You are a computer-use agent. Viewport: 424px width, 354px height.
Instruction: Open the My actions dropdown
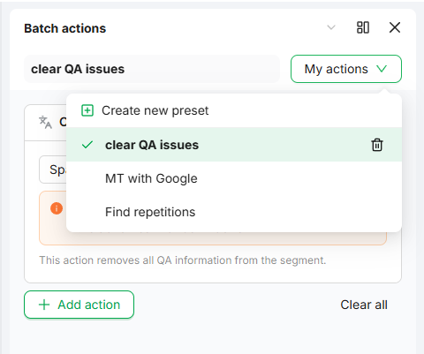[x=346, y=69]
